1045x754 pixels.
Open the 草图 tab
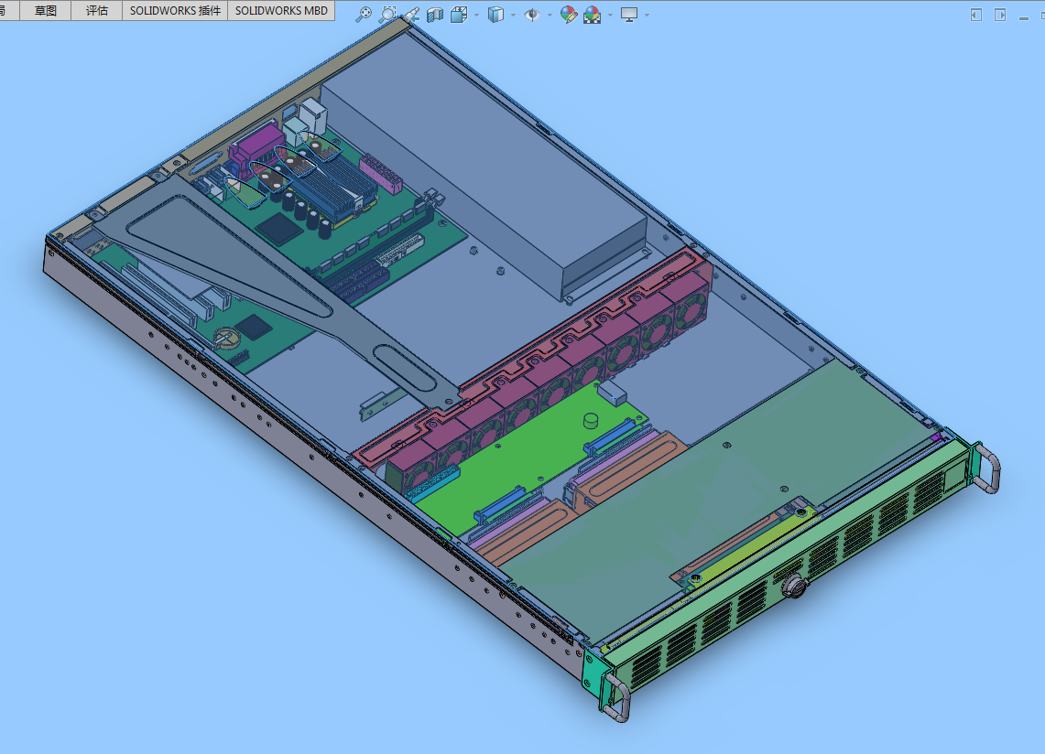tap(45, 11)
